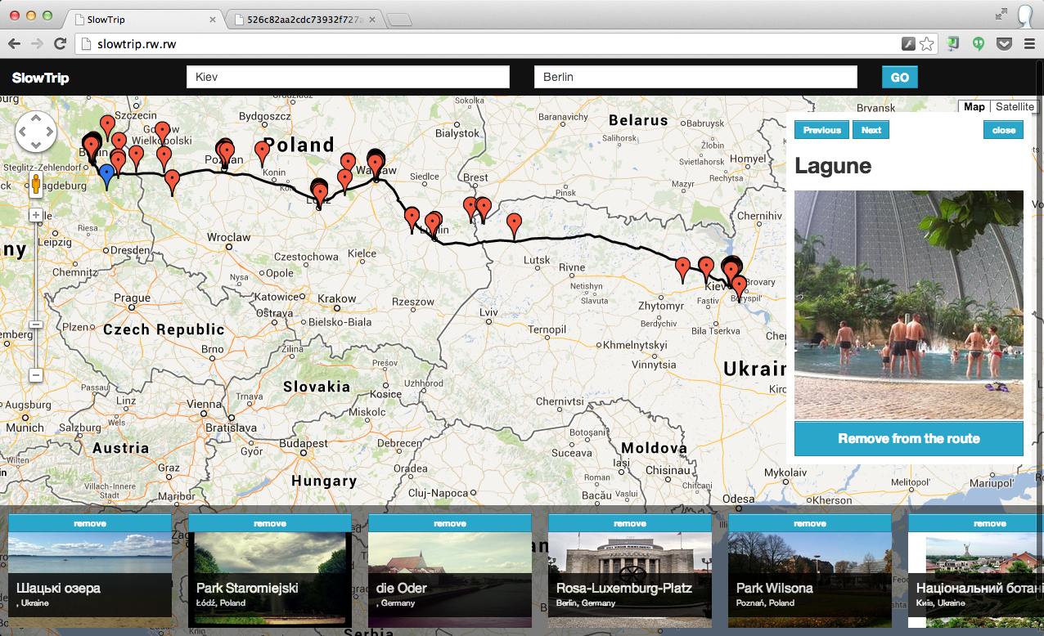Screen dimensions: 1044x636
Task: Open the Park Staromiejski thumbnail
Action: click(x=270, y=580)
